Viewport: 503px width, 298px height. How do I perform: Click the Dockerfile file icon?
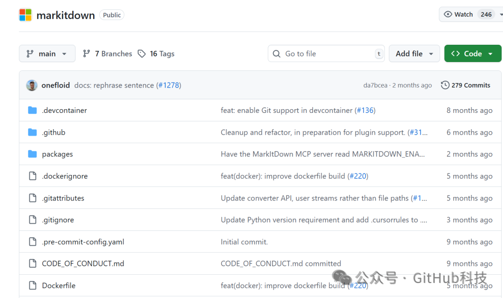[33, 285]
